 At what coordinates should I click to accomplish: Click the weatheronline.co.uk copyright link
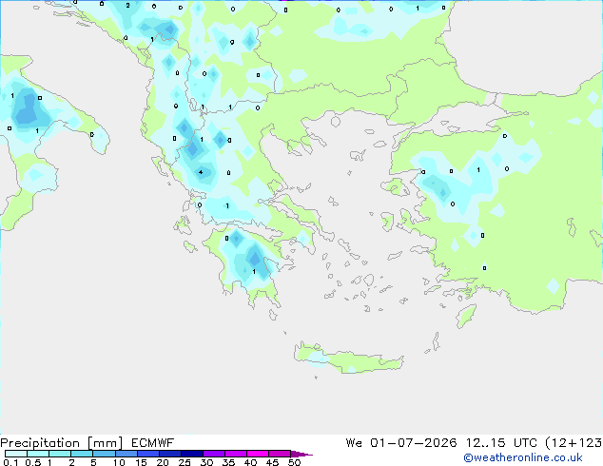pos(523,457)
